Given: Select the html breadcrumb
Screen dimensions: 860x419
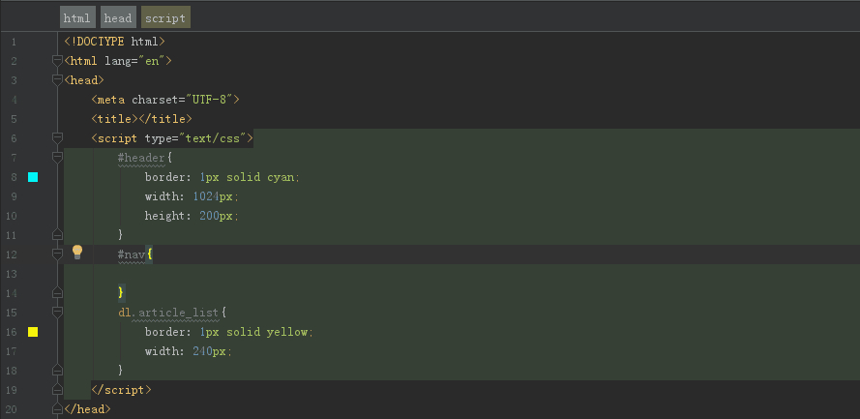Looking at the screenshot, I should (x=76, y=17).
